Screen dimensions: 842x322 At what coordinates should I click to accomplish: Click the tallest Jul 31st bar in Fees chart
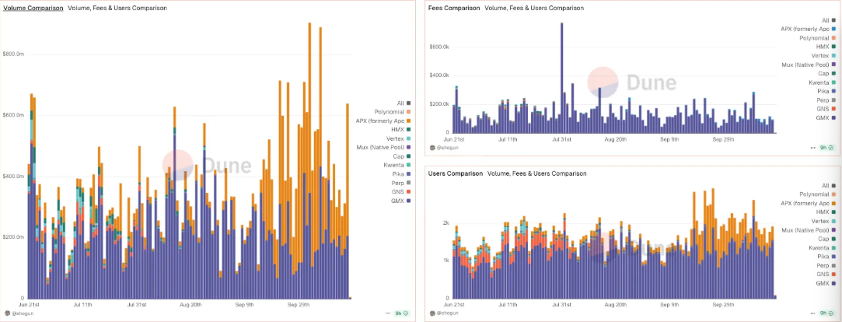(x=561, y=78)
